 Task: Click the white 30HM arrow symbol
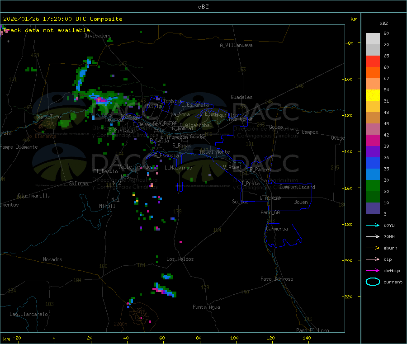click(x=373, y=236)
